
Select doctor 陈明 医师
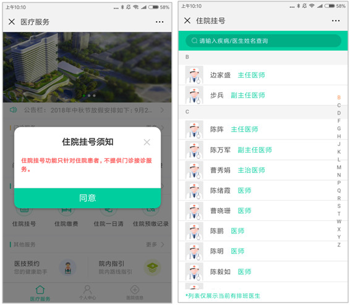pos(263,251)
